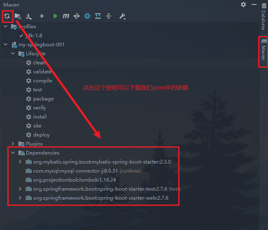The image size is (268, 230).
Task: Open Maven Settings wrench icon
Action: 123,16
